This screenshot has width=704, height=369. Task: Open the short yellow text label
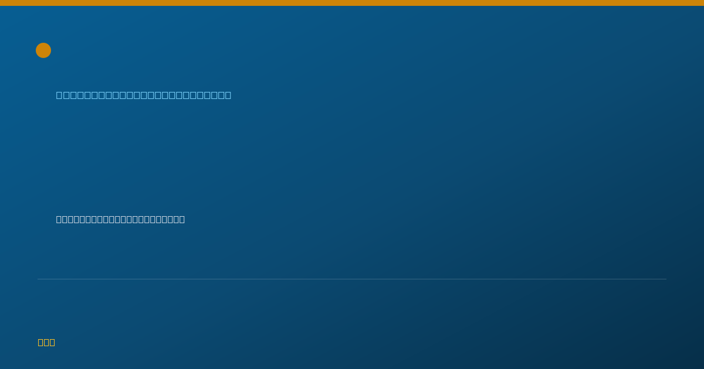tap(46, 342)
